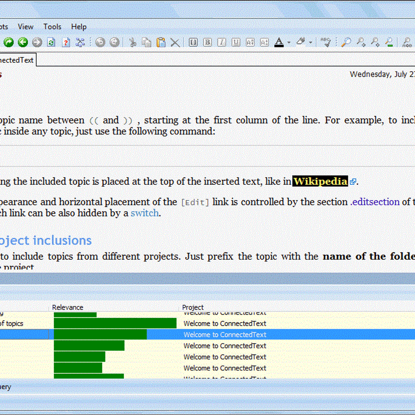Select the search result row 'of topics'
This screenshot has width=415, height=415.
[x=208, y=323]
